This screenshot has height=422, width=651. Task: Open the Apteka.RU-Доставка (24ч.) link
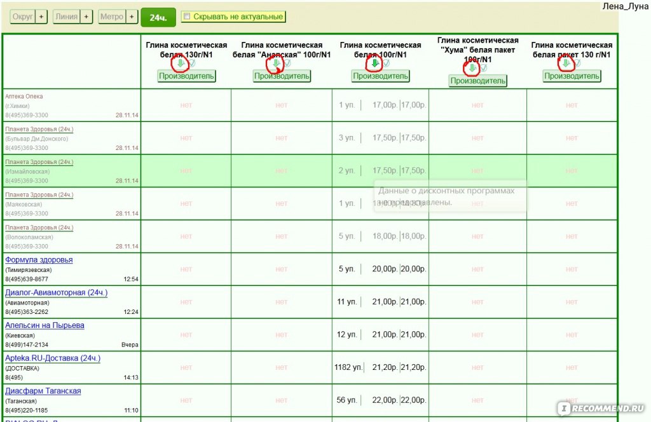point(53,358)
